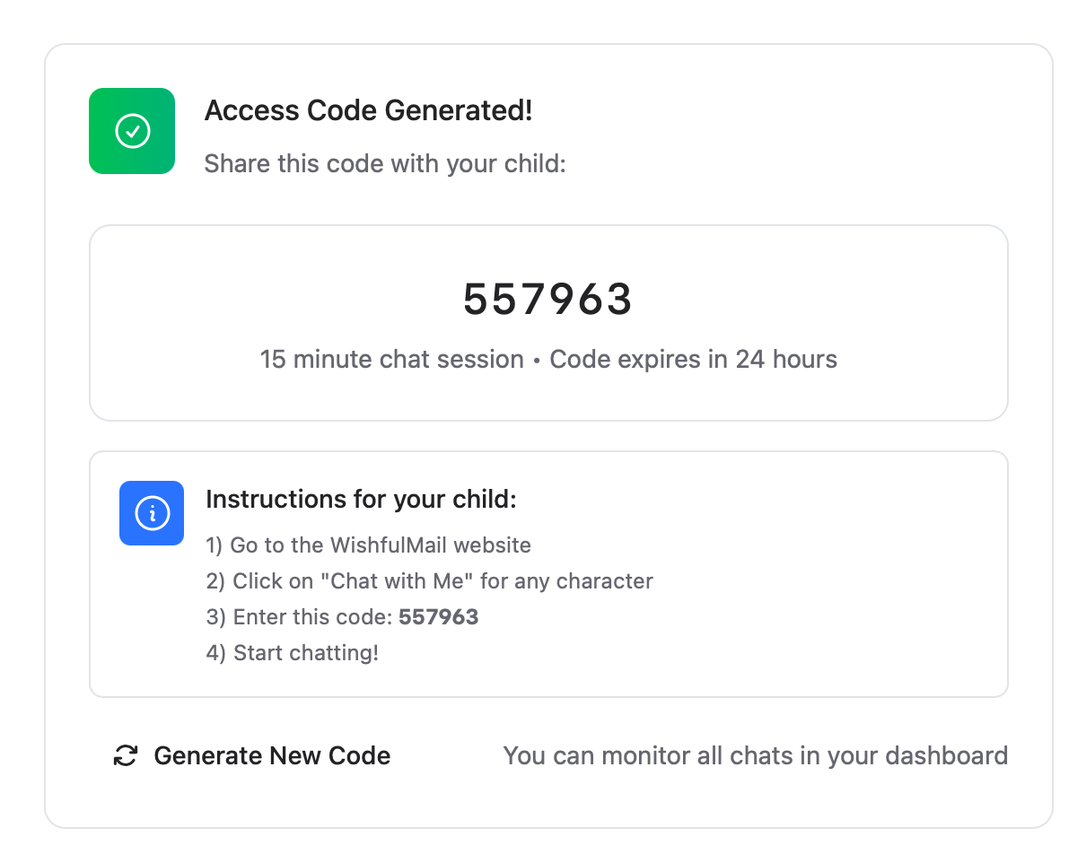This screenshot has height=863, width=1086.
Task: Click the bold code in step 3
Action: tap(439, 617)
